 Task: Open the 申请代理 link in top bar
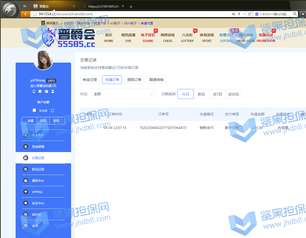[x=147, y=23]
